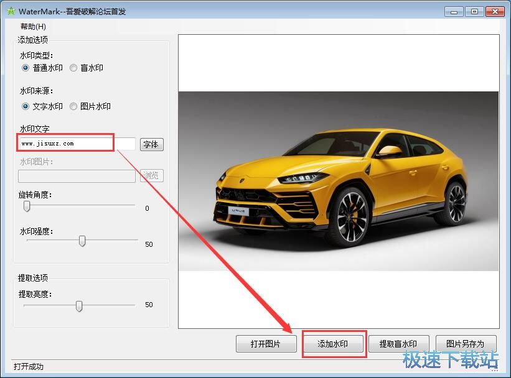This screenshot has width=511, height=378.
Task: Click the 添加水印 button
Action: tap(333, 344)
